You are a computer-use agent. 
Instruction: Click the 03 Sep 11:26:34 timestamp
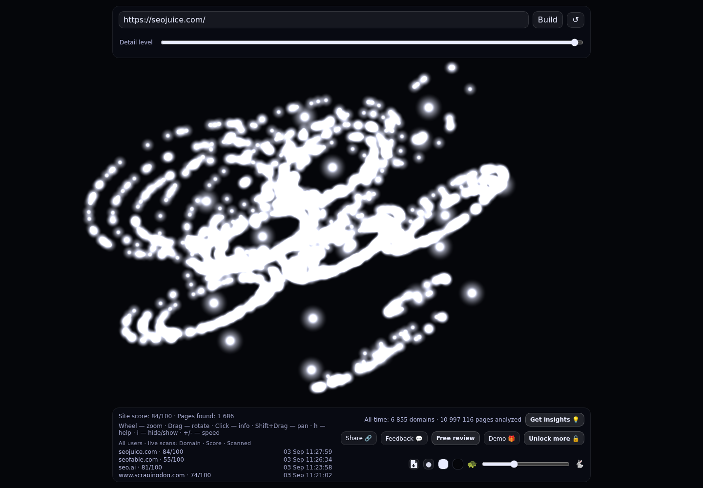308,460
